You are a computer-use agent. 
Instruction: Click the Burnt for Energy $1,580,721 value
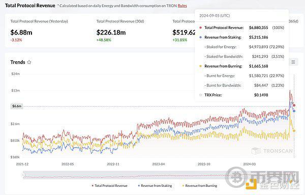point(259,76)
